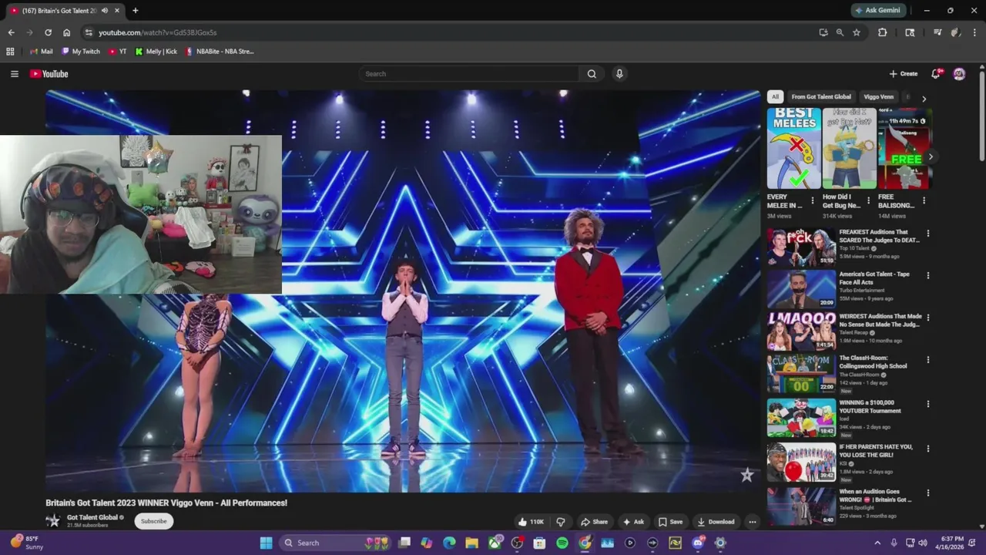Click inside the YouTube search field
Screen dimensions: 986x555
pos(468,74)
